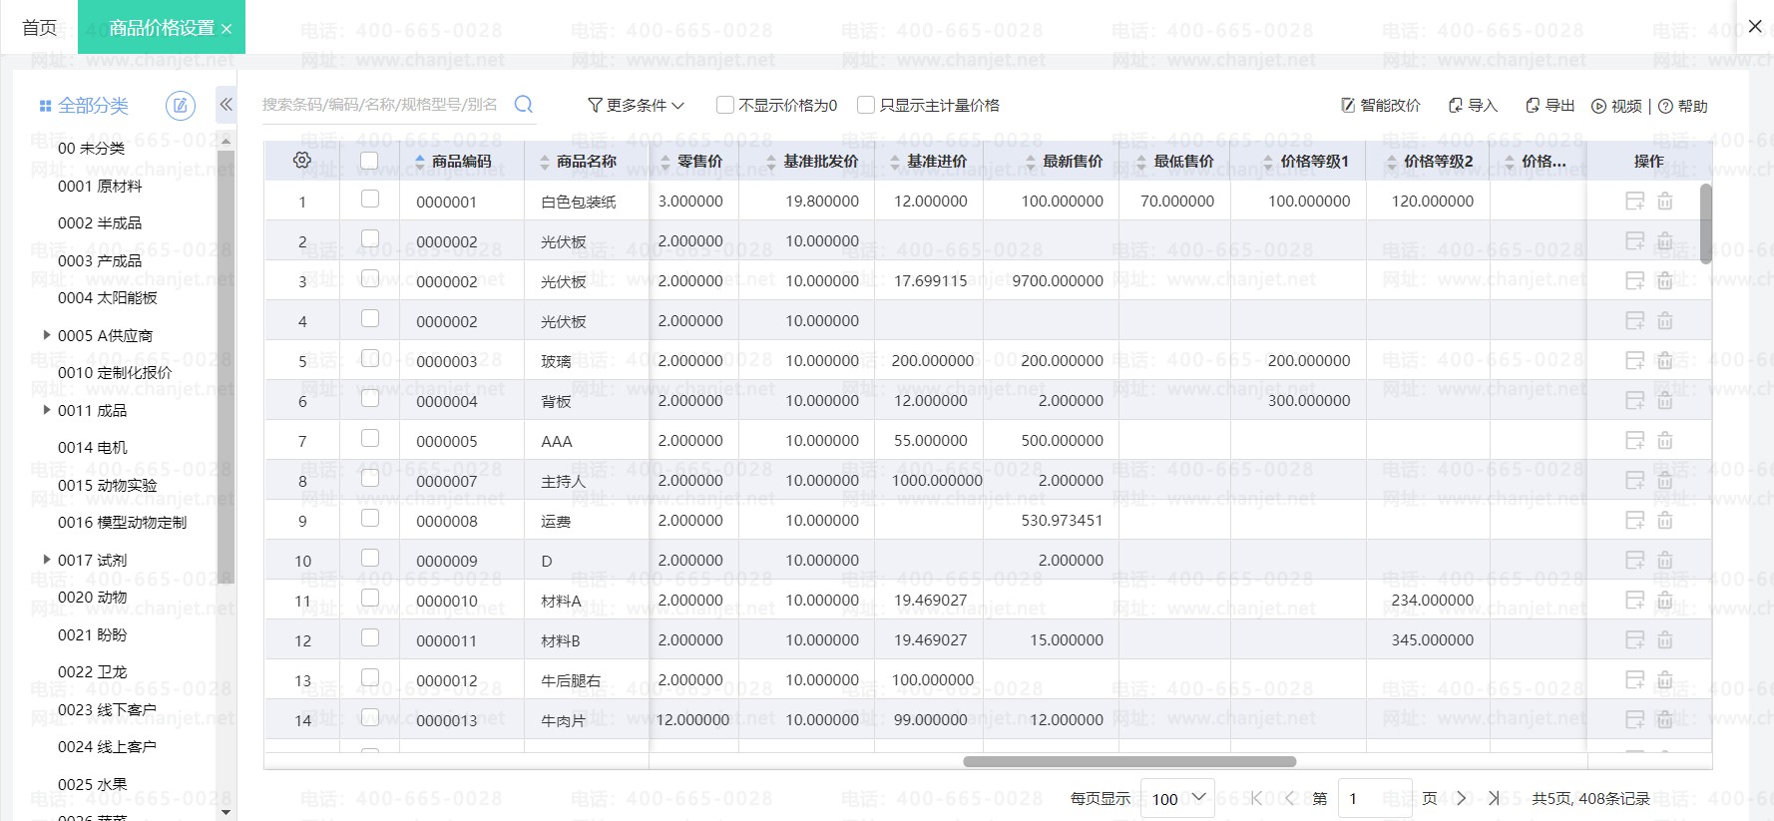The height and width of the screenshot is (821, 1774).
Task: Click edit icon for row 主持人
Action: [x=1634, y=480]
